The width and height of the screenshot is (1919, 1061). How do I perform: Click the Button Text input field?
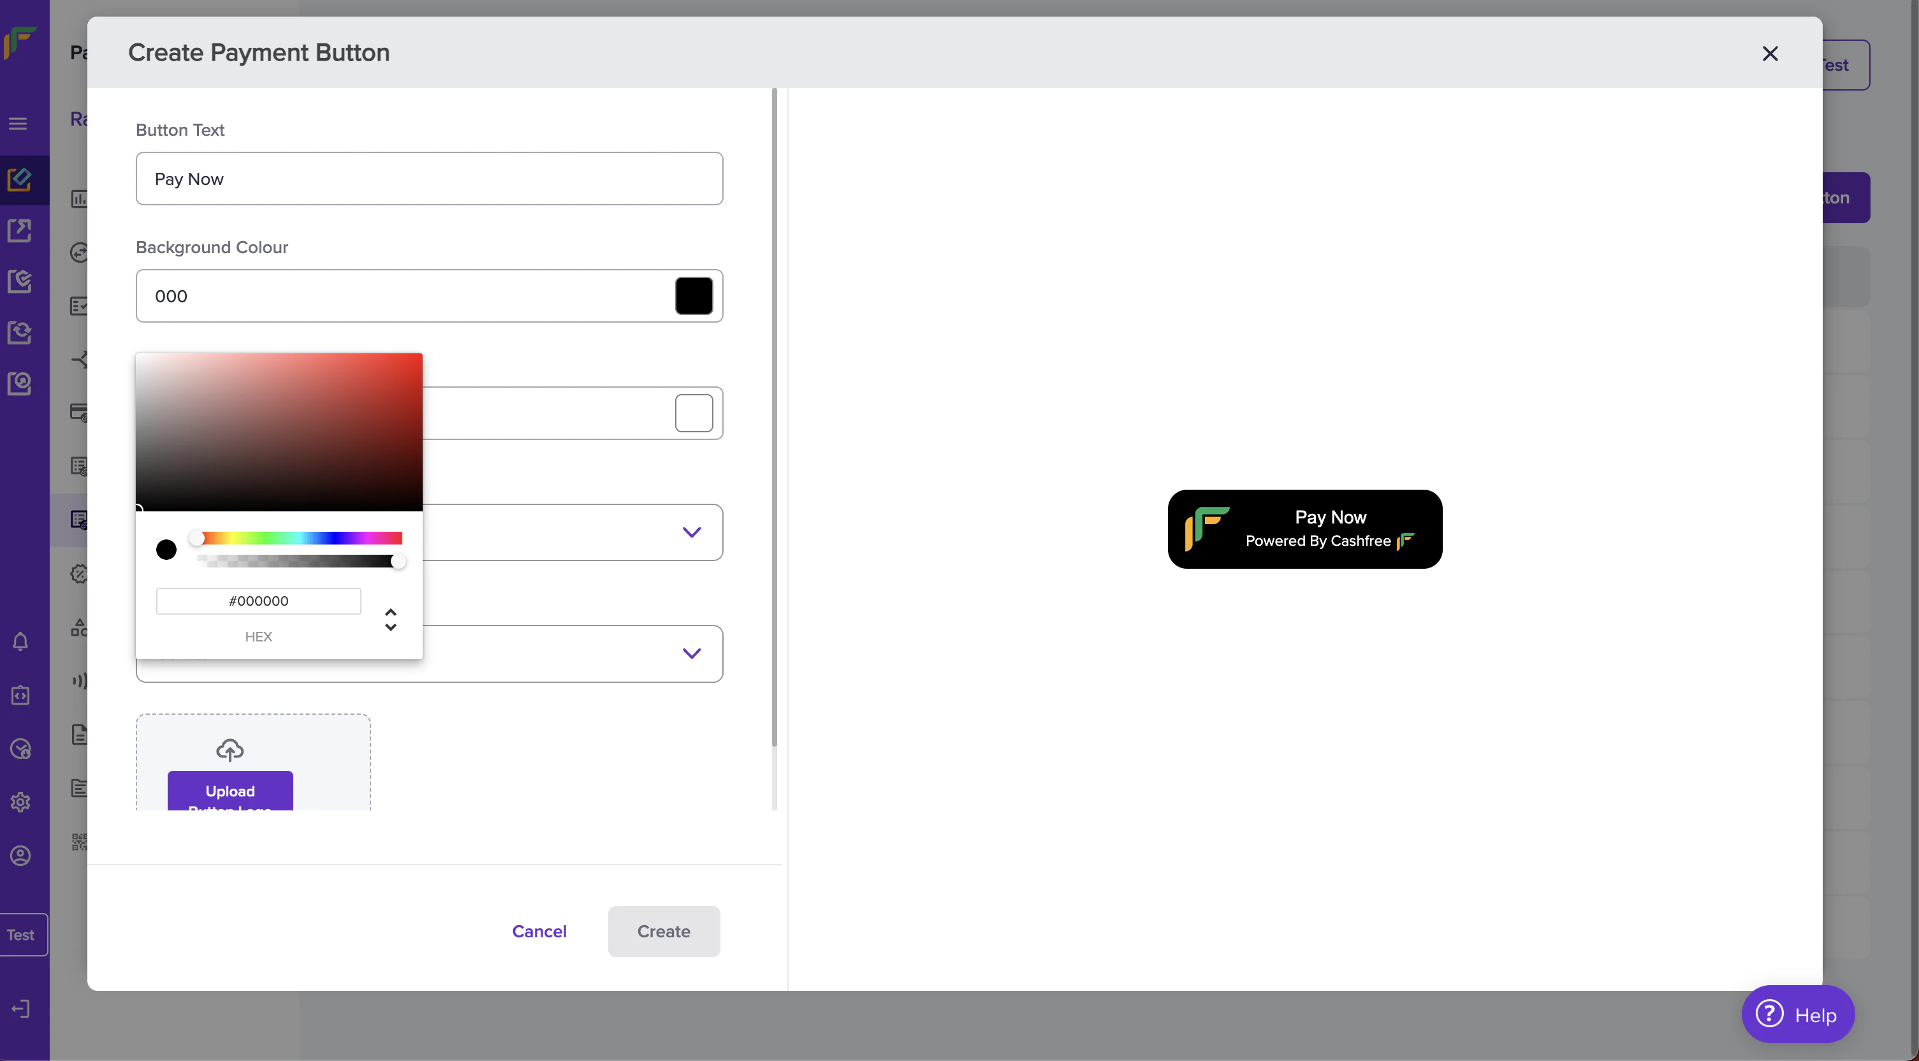[429, 179]
